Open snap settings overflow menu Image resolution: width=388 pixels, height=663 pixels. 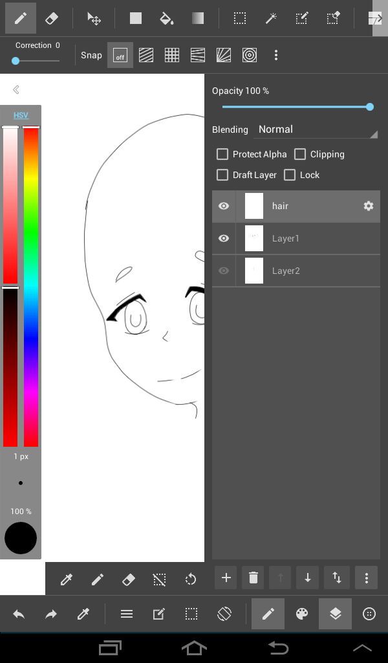pyautogui.click(x=275, y=55)
